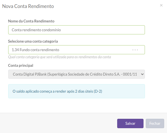Select the '1.34 Fundo conta rendimento' category field

coord(76,50)
